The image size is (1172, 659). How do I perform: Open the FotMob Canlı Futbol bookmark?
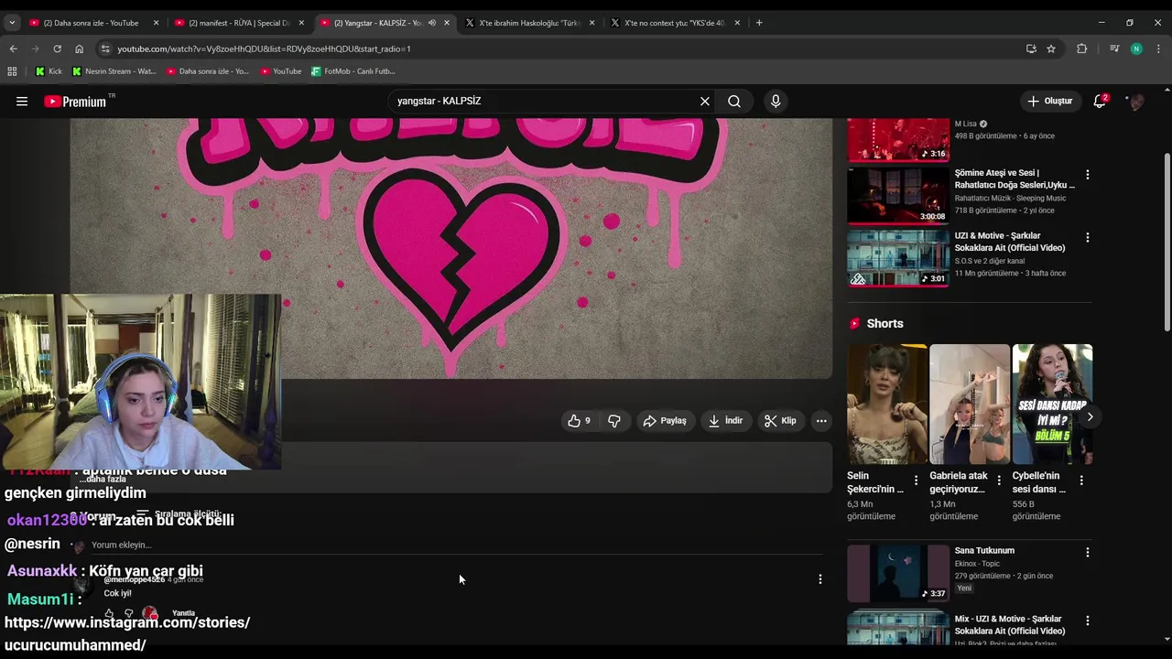point(353,70)
